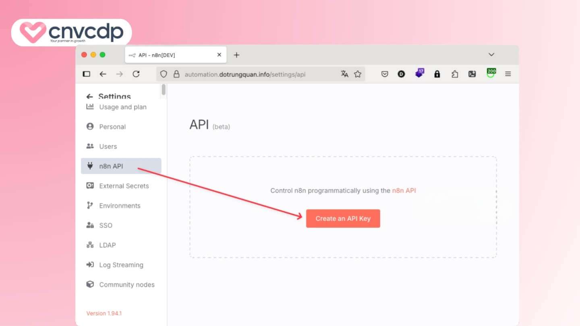Open the hamburger application menu
This screenshot has height=326, width=580.
coord(508,74)
